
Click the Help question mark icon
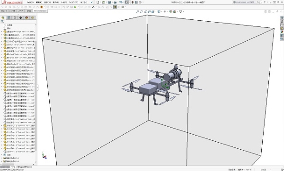(x=265, y=2)
